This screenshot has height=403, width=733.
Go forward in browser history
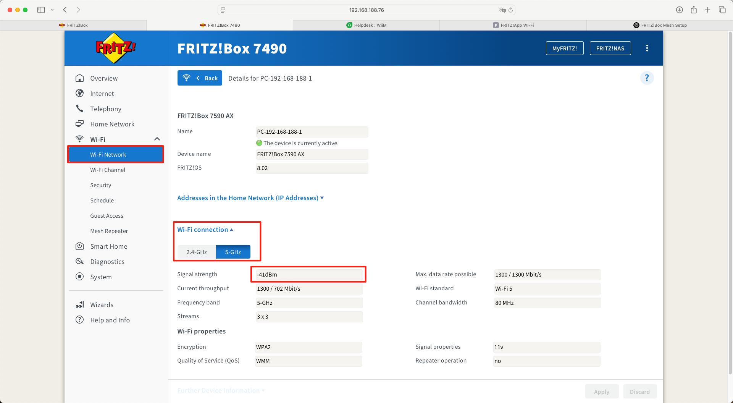[78, 10]
